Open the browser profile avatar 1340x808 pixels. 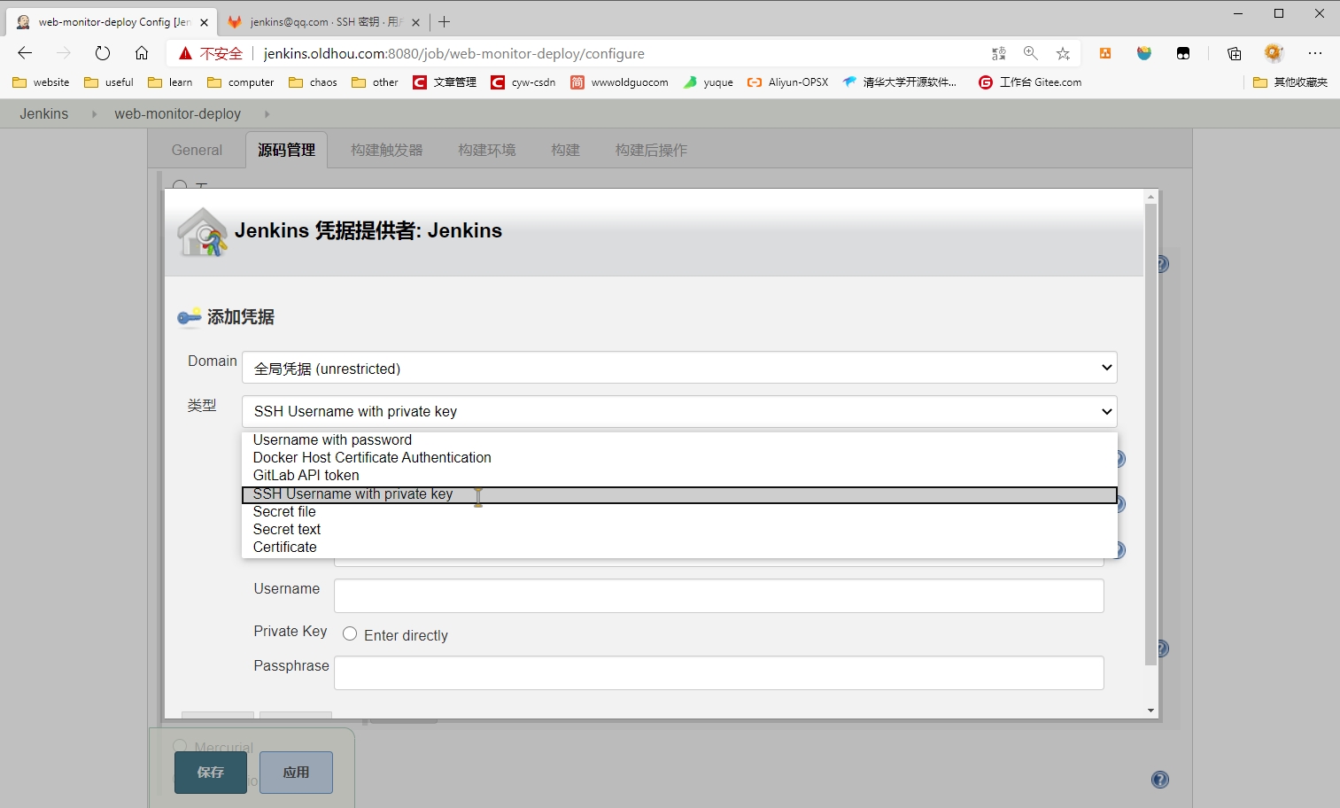click(1274, 53)
